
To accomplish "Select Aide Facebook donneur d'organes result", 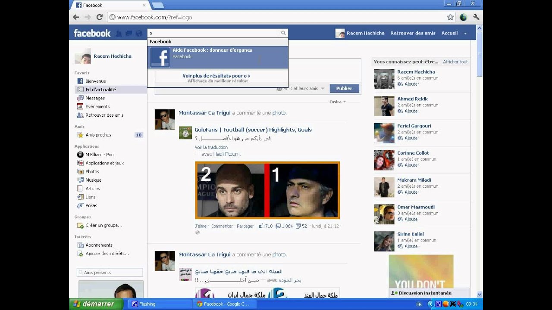I will (x=218, y=57).
